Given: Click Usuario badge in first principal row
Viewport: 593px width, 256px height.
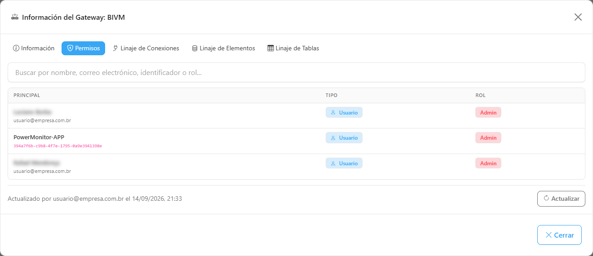Looking at the screenshot, I should click(x=344, y=112).
